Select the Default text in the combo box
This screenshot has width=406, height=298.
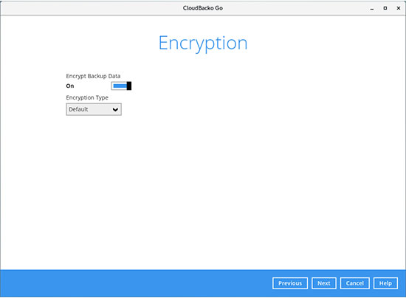pyautogui.click(x=78, y=109)
